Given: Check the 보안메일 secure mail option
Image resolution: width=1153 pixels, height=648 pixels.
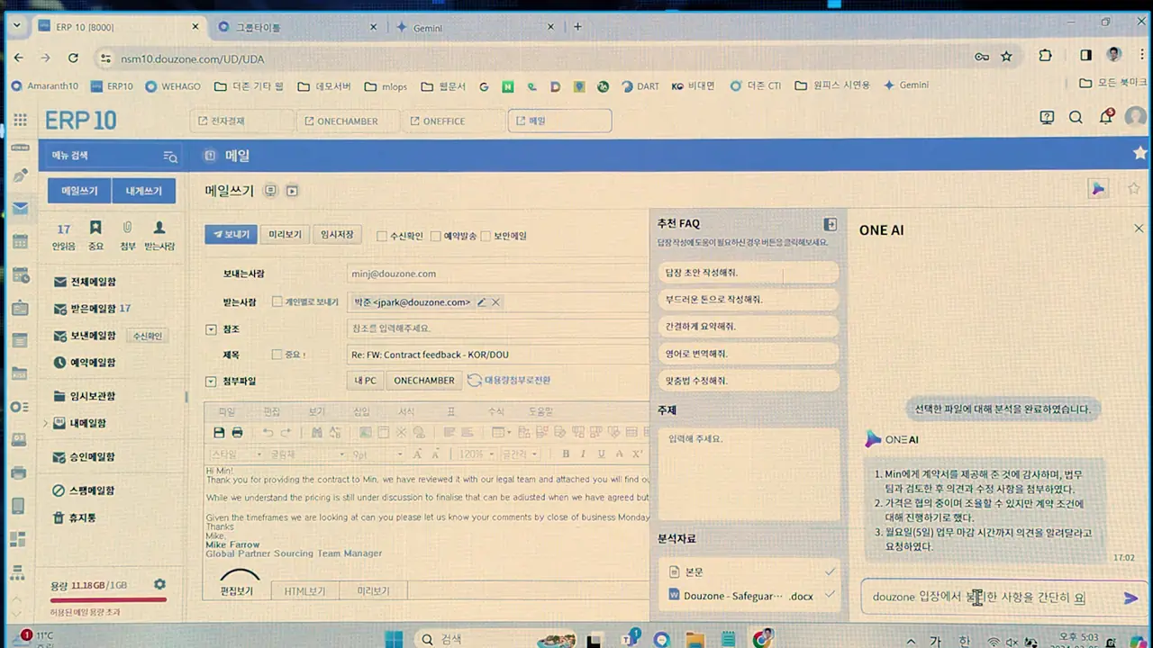Looking at the screenshot, I should click(x=486, y=237).
